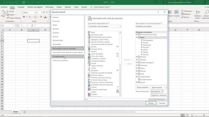209x117 pixels.
Task: Click the help question mark in dialog
Action: pyautogui.click(x=158, y=12)
